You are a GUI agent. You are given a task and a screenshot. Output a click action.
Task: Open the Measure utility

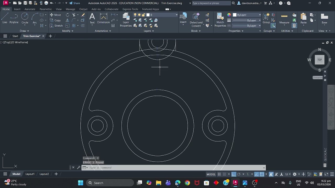pos(284,18)
